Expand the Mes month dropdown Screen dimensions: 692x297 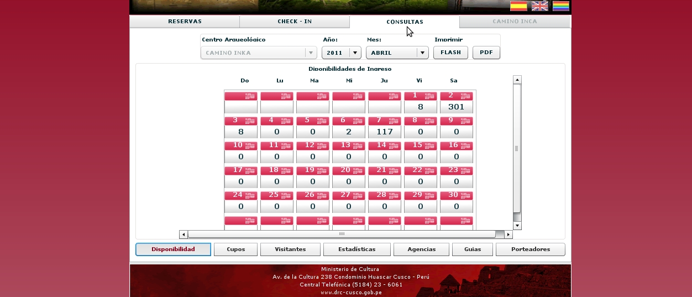398,53
